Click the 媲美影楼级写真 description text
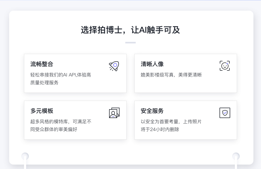Image resolution: width=261 pixels, height=169 pixels. tap(171, 75)
